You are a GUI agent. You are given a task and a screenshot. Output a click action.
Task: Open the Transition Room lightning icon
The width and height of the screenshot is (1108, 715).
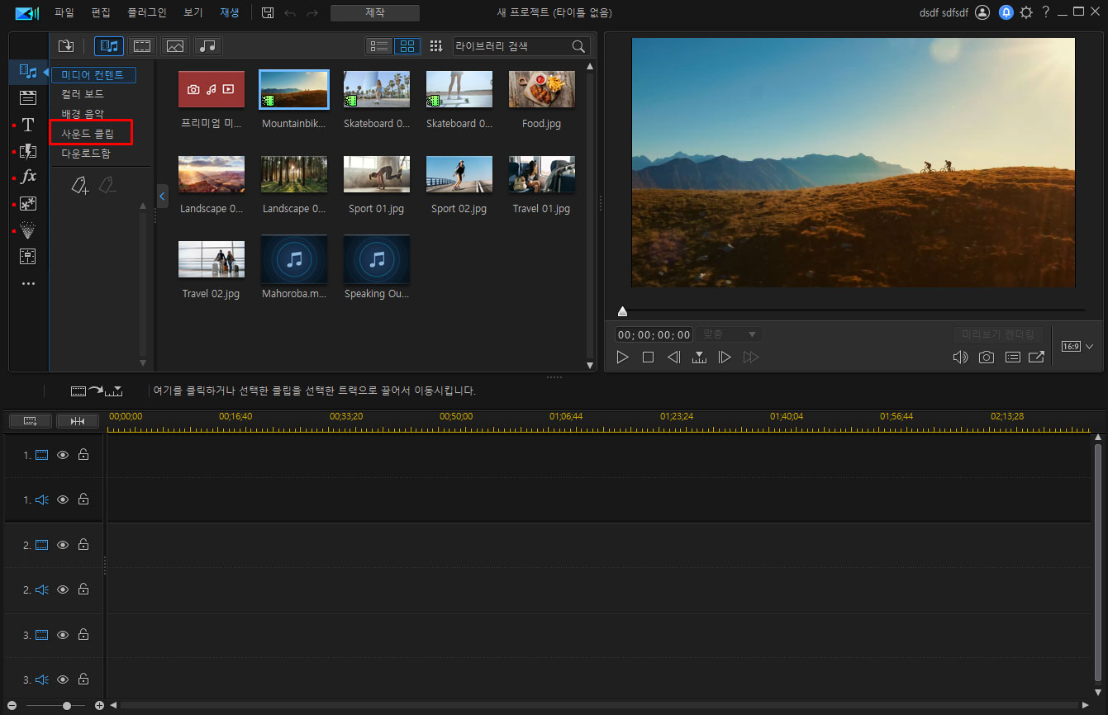(28, 151)
